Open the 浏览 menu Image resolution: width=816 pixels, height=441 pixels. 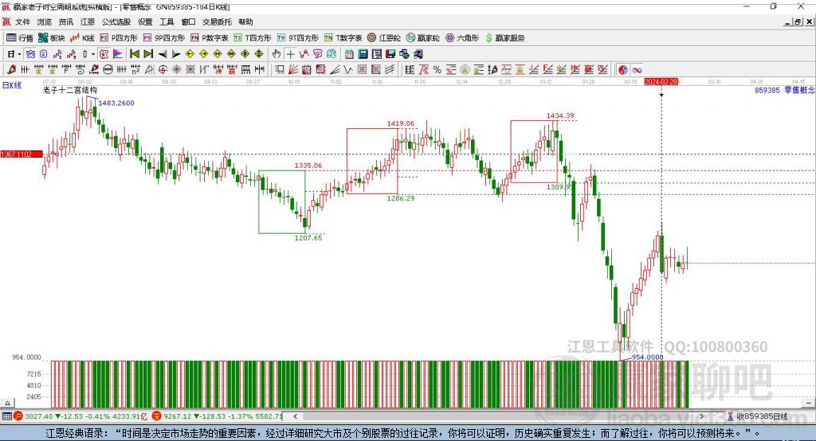(45, 21)
